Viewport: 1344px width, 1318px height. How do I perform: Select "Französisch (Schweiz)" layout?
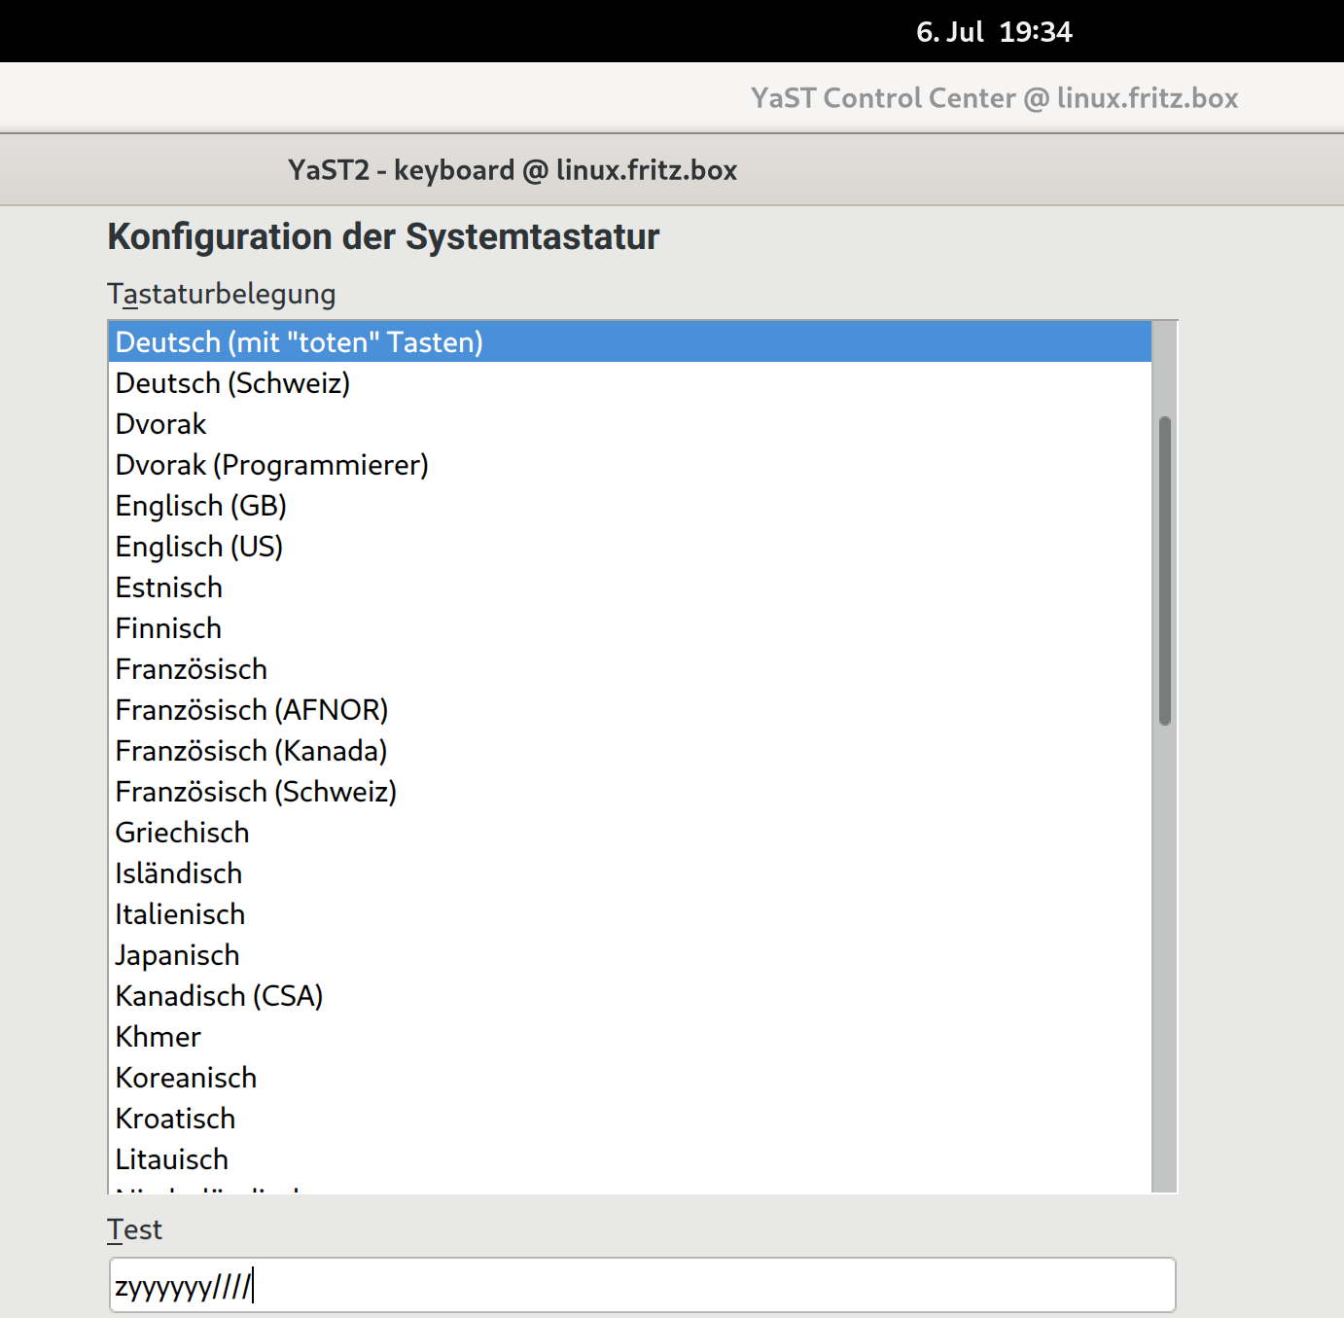pyautogui.click(x=630, y=792)
